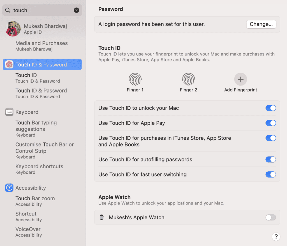Clear the search field with the X icon
This screenshot has height=246, width=287.
[77, 10]
